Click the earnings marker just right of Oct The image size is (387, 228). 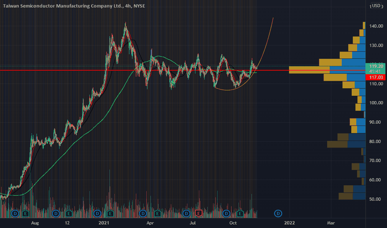(240, 213)
